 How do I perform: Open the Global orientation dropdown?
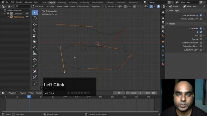tap(111, 6)
